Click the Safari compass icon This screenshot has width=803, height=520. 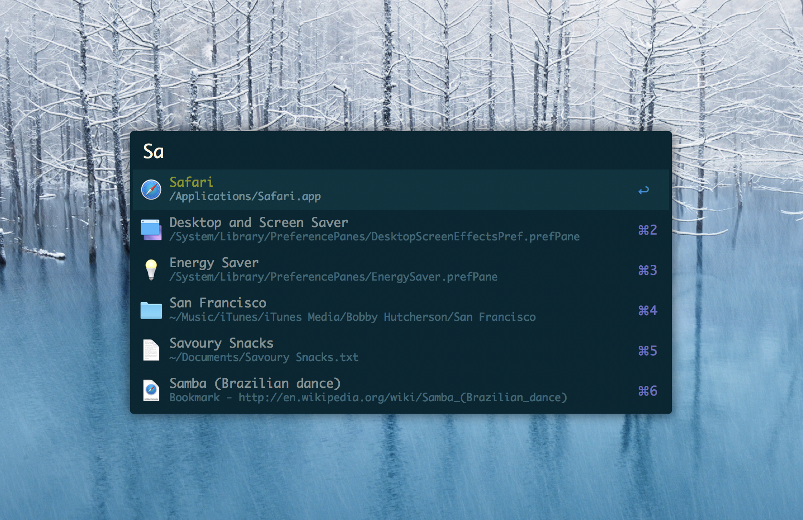pos(151,190)
